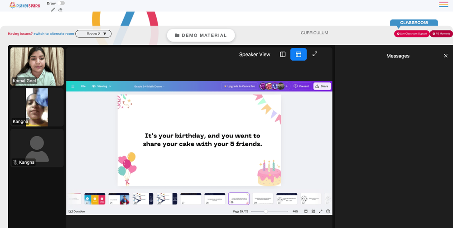Toggle the thumbnail strip view icon
The width and height of the screenshot is (453, 228).
[x=306, y=211]
